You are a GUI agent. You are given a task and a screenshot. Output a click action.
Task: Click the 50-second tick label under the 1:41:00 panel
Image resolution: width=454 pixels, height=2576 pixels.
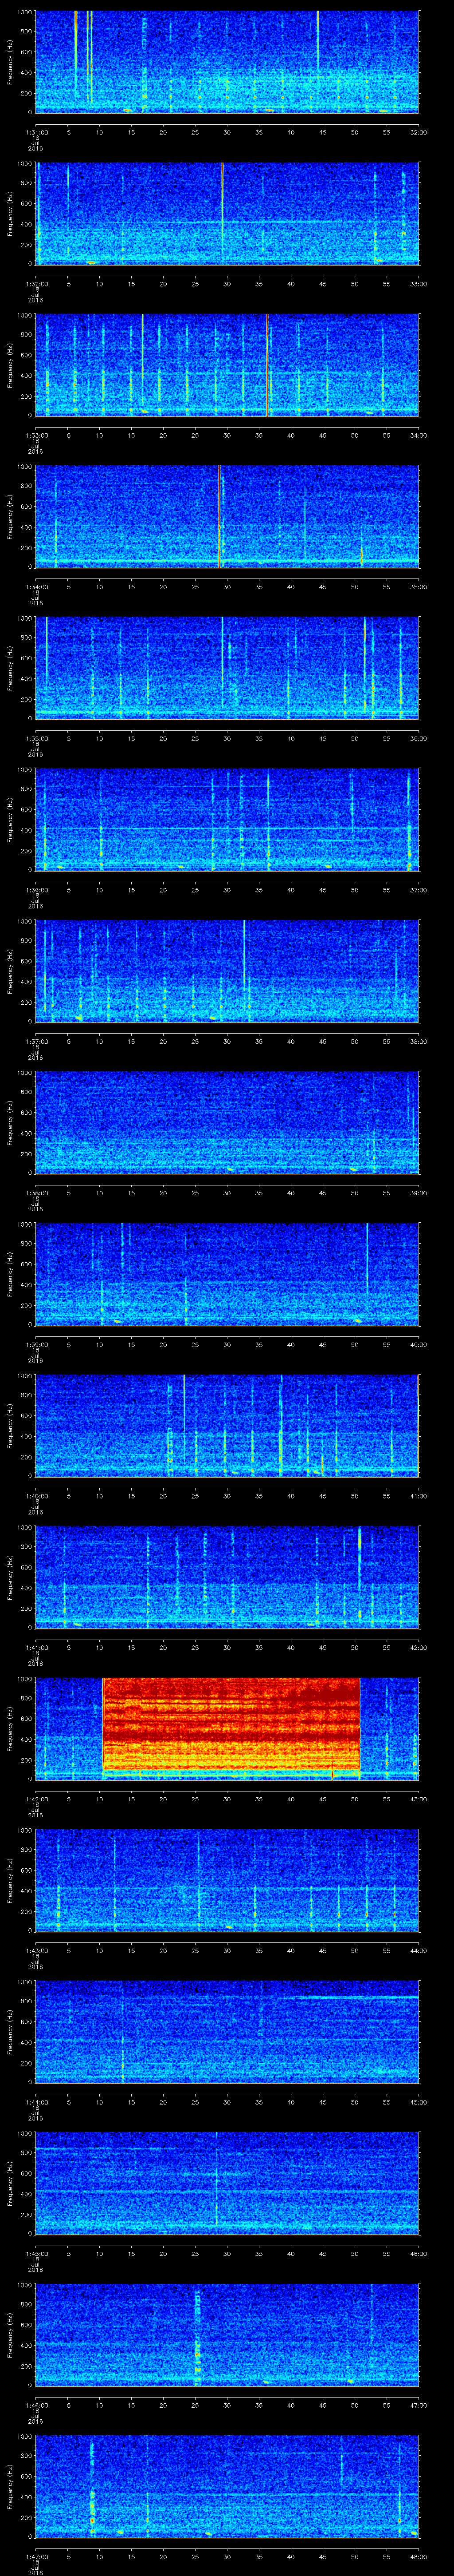tap(355, 1647)
